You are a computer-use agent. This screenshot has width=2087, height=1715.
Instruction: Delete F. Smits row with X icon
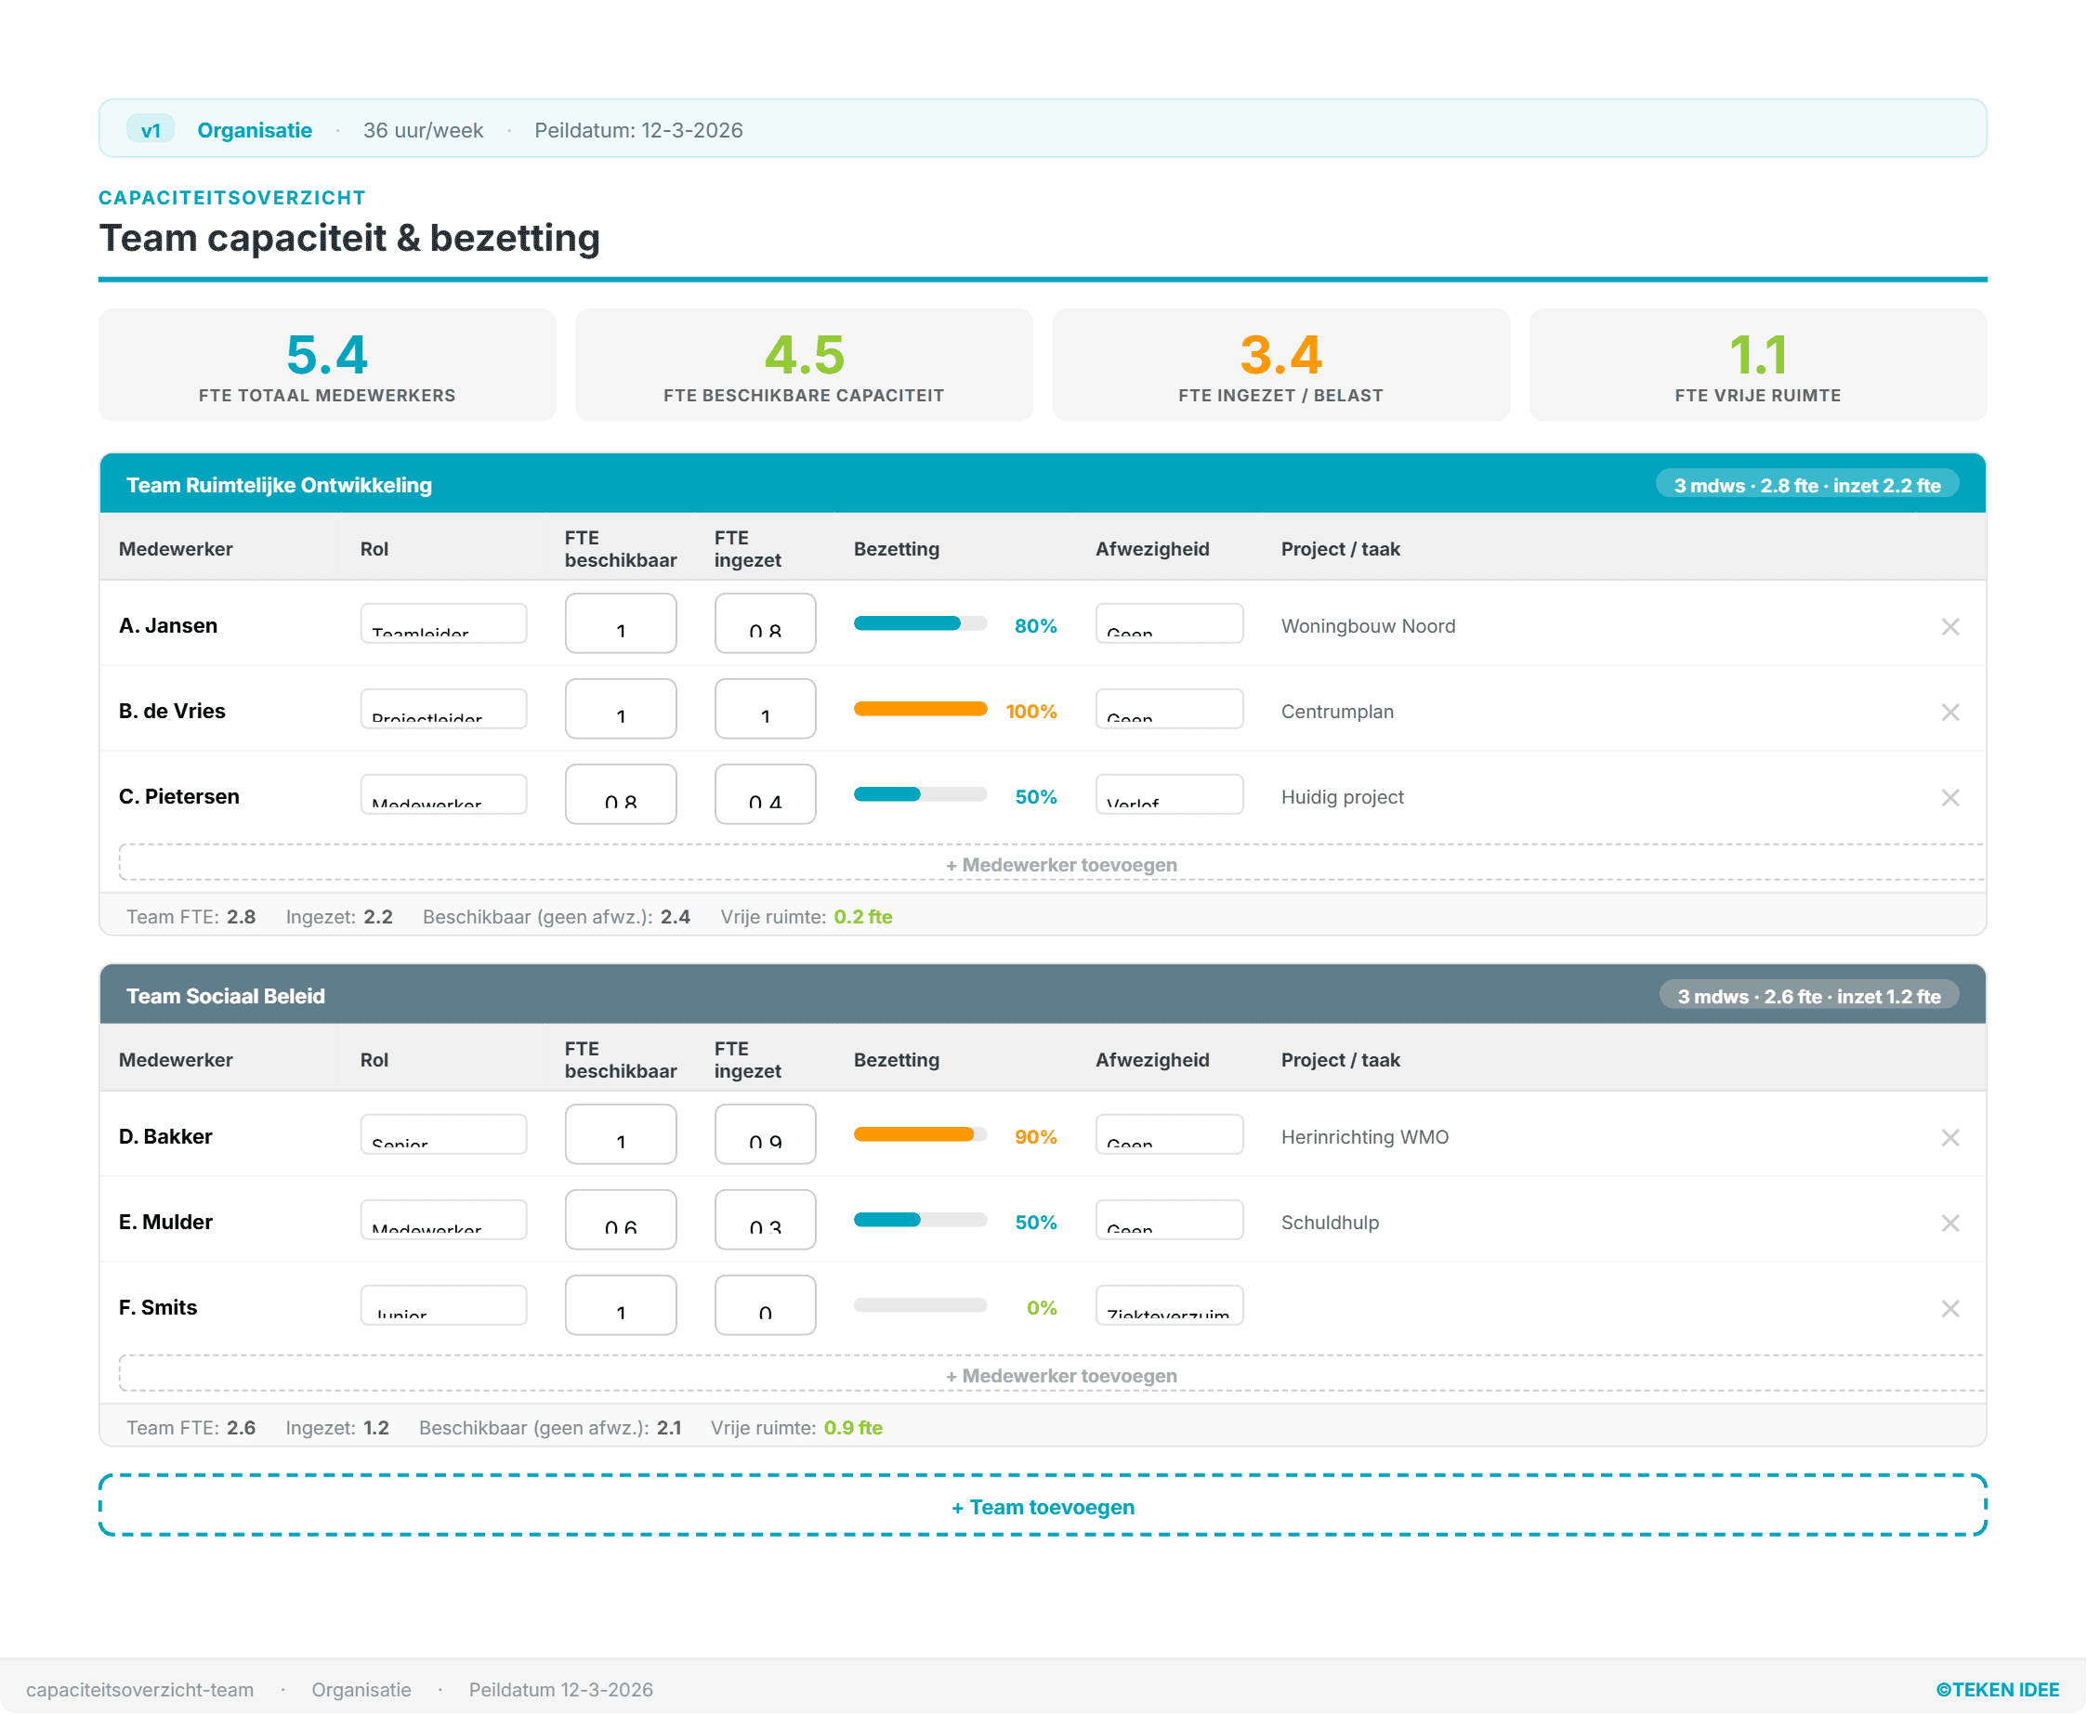point(1949,1308)
